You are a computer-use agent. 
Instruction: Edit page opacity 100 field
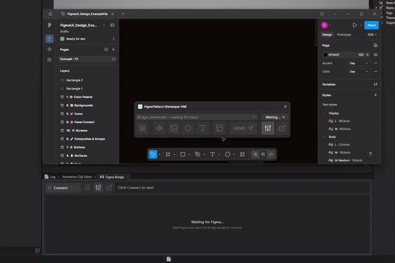point(361,55)
